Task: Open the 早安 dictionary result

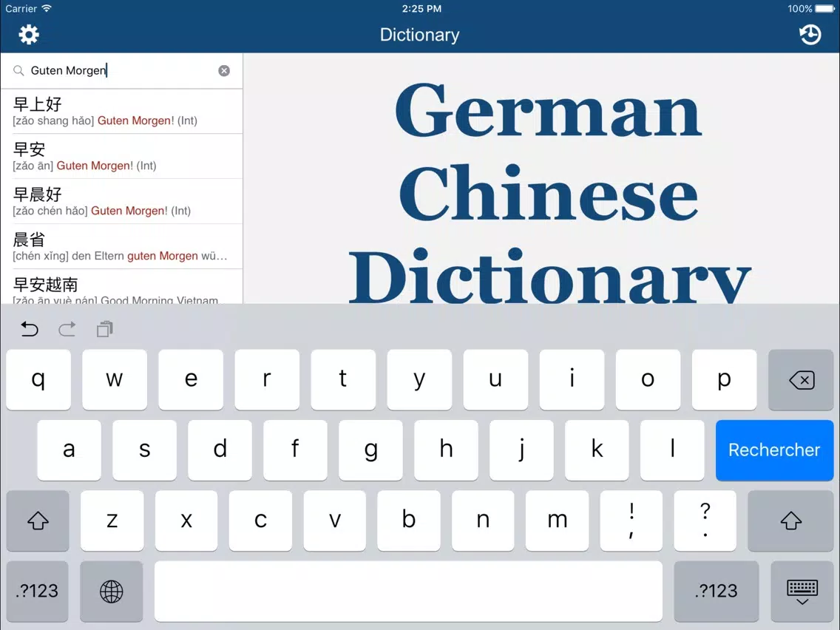Action: click(x=121, y=157)
